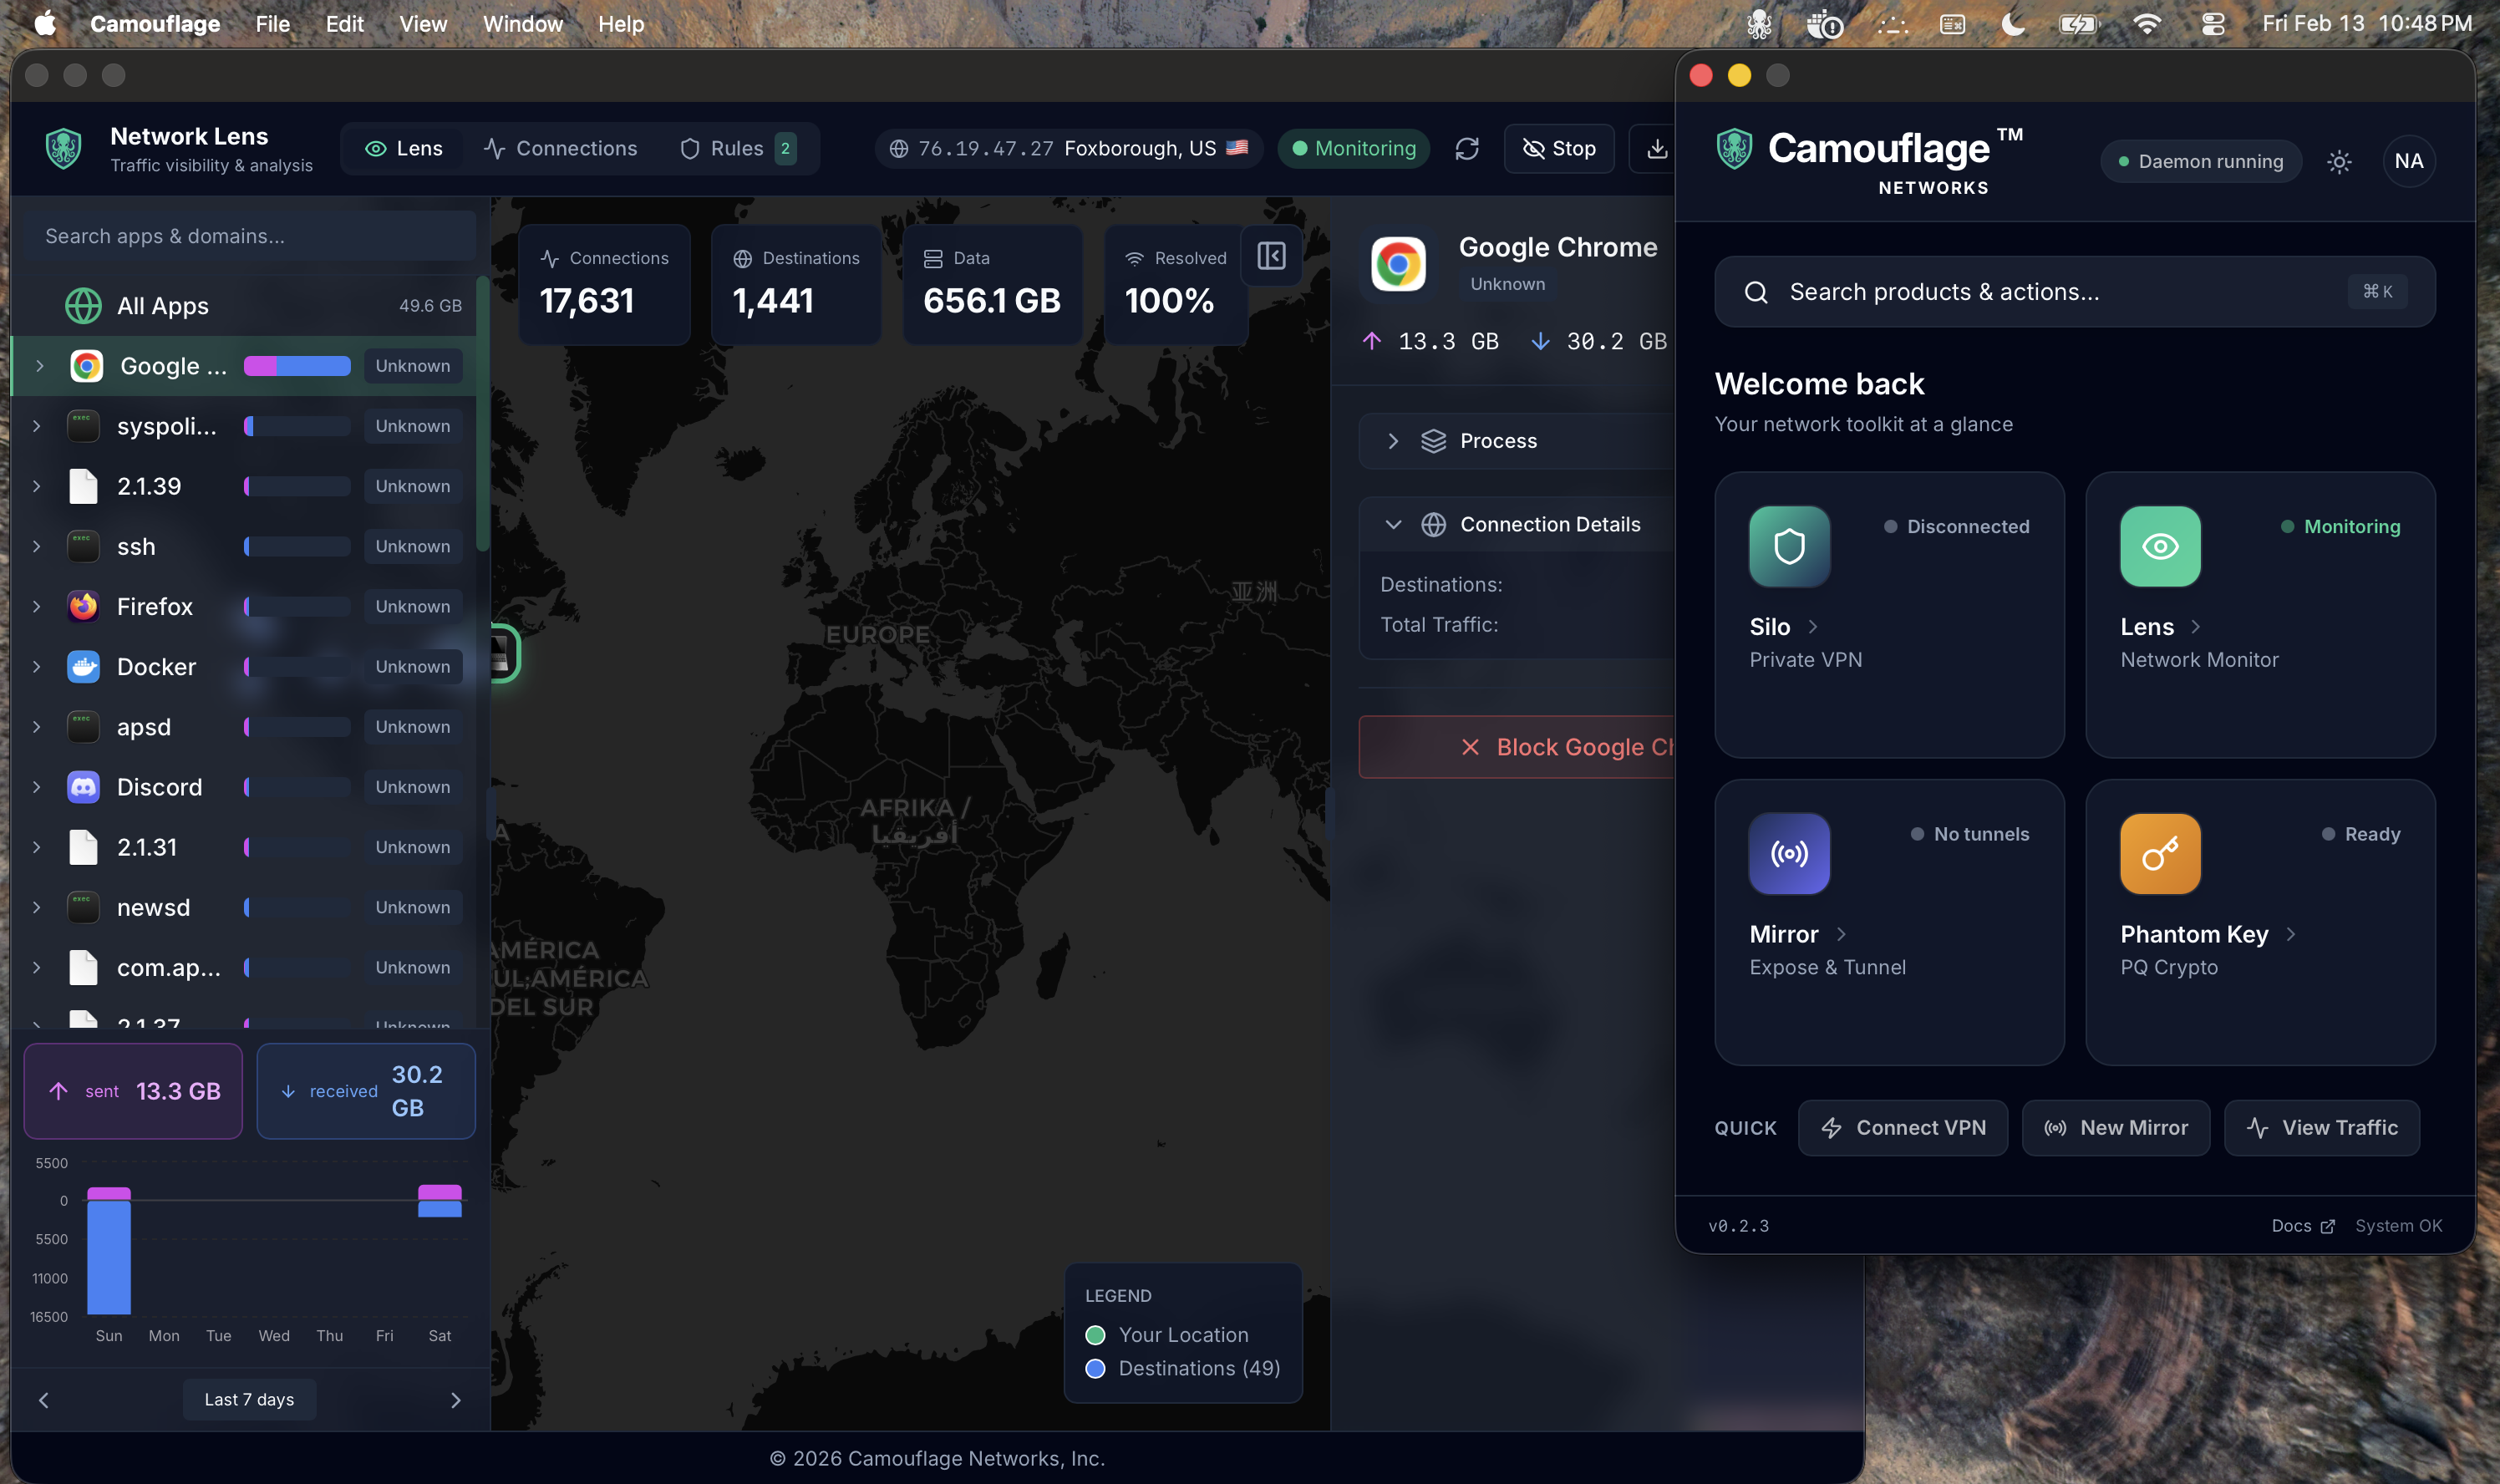Click the refresh icon in Network Lens toolbar
The width and height of the screenshot is (2500, 1484).
pyautogui.click(x=1467, y=149)
